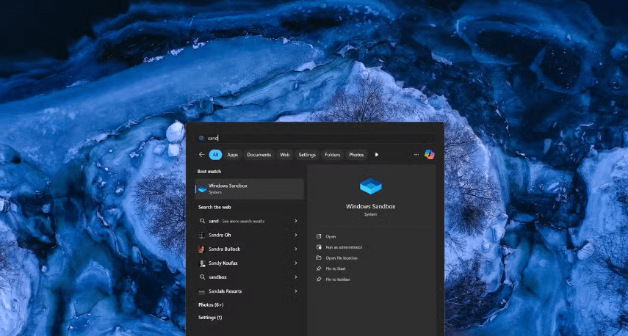This screenshot has height=336, width=628.
Task: Expand arrow beside Sandra Oh
Action: tap(296, 235)
